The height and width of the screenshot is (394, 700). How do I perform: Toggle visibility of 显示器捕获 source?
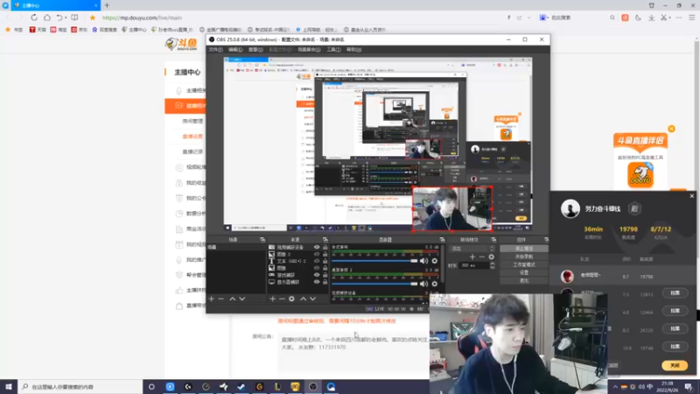pyautogui.click(x=317, y=282)
